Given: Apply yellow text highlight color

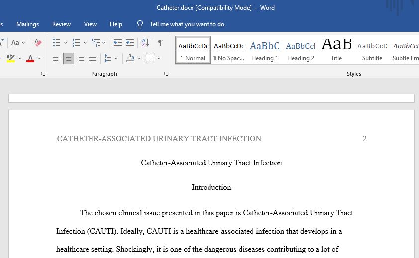Looking at the screenshot, I should click(11, 58).
